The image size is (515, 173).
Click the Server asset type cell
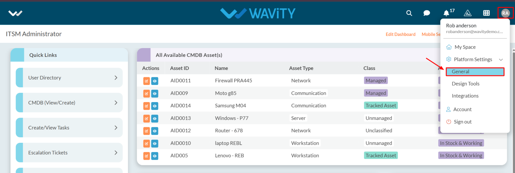[298, 118]
